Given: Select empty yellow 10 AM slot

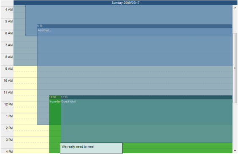Looking at the screenshot, I should 25,83.
